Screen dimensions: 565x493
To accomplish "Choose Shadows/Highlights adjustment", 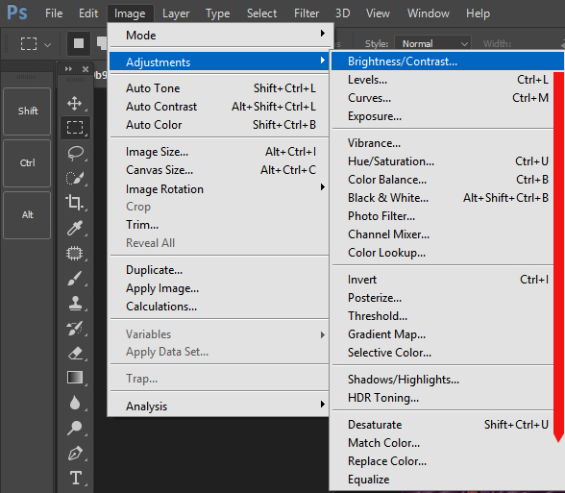I will point(442,380).
